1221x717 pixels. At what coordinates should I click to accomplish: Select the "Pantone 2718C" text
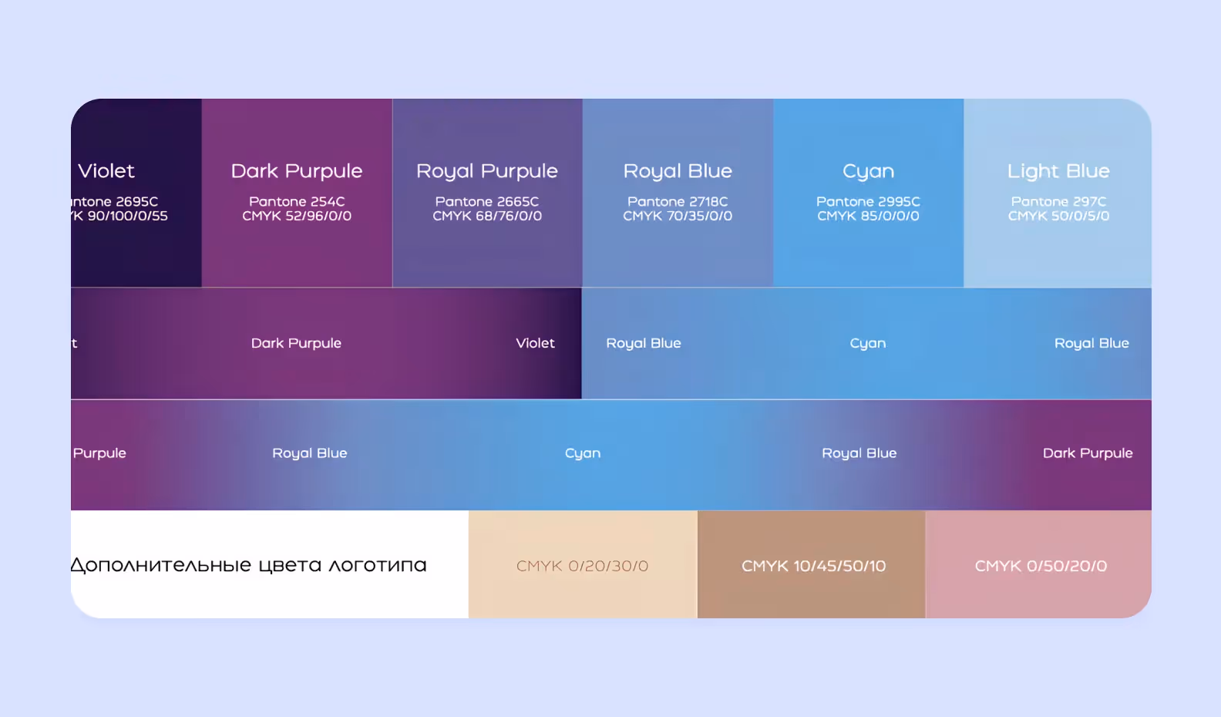(x=678, y=201)
